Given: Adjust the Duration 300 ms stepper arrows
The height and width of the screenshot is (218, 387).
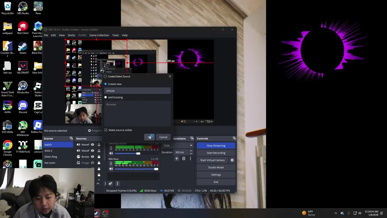Looking at the screenshot, I should [191, 152].
